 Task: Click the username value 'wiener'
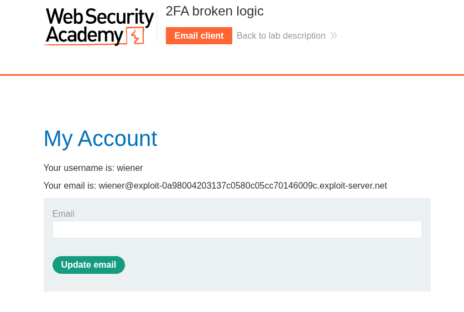129,168
